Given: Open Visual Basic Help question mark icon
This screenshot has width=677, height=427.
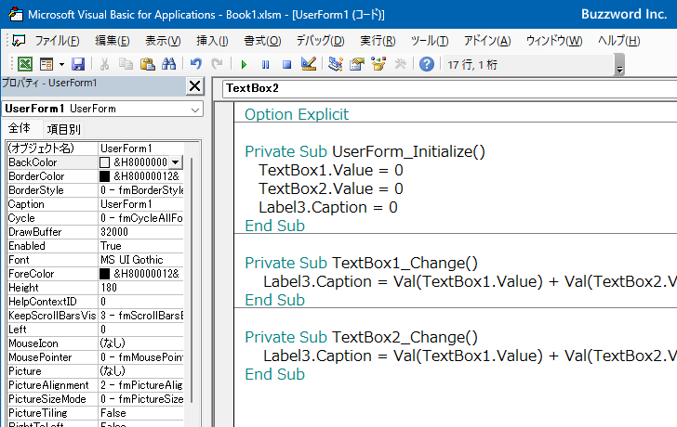Looking at the screenshot, I should pos(427,64).
